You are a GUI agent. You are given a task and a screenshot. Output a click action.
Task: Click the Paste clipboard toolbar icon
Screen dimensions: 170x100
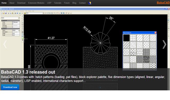pyautogui.click(x=13, y=13)
